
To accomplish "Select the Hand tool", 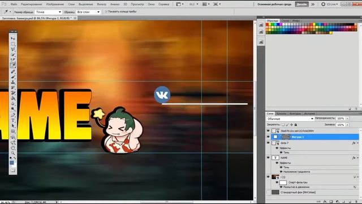I will click(x=13, y=148).
